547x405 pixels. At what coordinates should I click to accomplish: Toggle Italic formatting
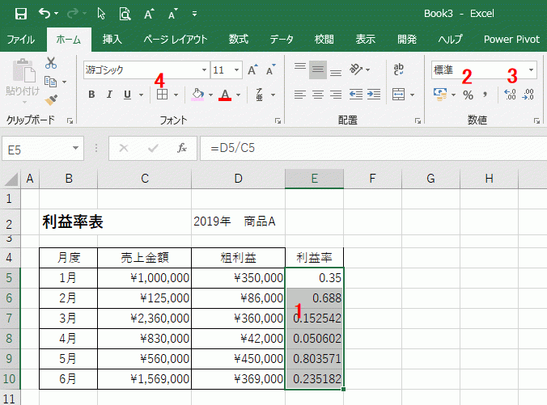[x=109, y=95]
